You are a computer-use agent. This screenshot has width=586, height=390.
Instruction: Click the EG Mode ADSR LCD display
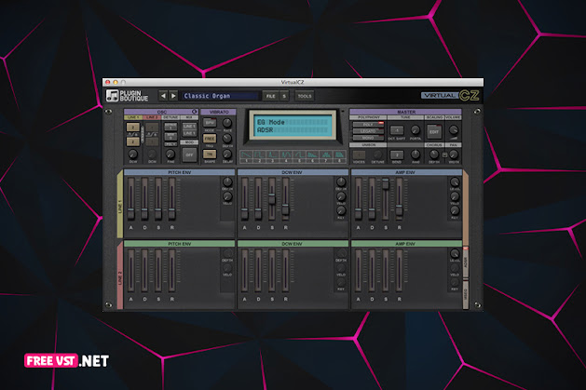pyautogui.click(x=293, y=126)
